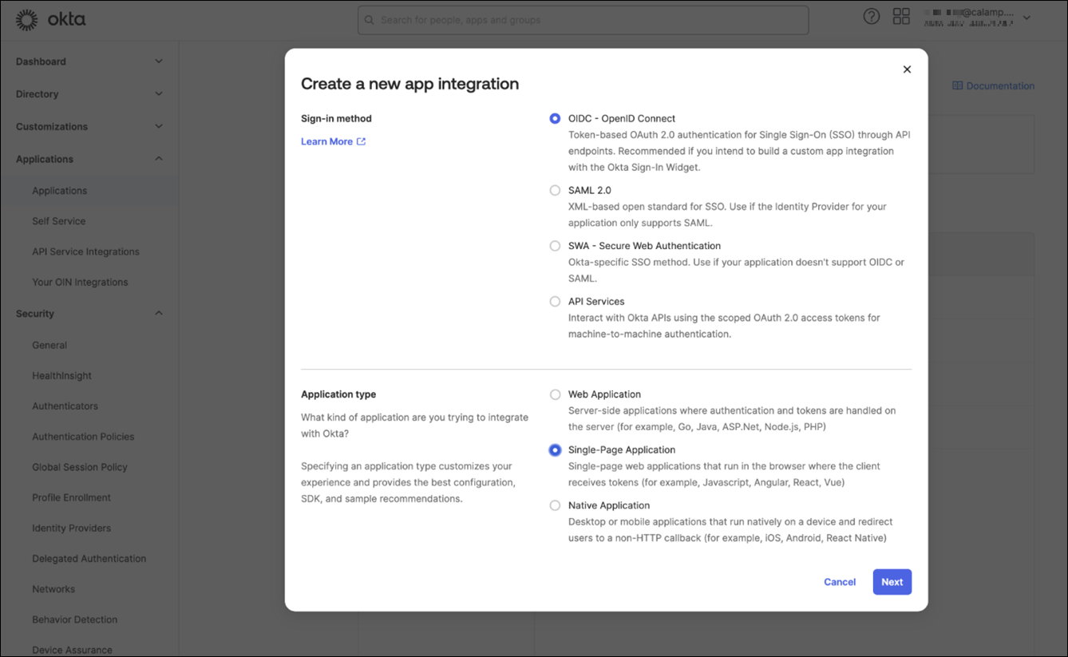Open Authentication Policies page
The width and height of the screenshot is (1068, 657).
pyautogui.click(x=83, y=437)
